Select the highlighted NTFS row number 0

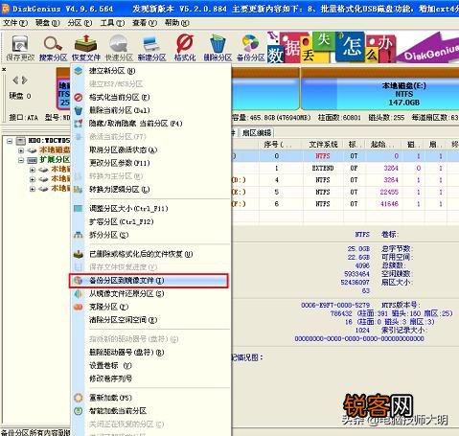tap(346, 156)
